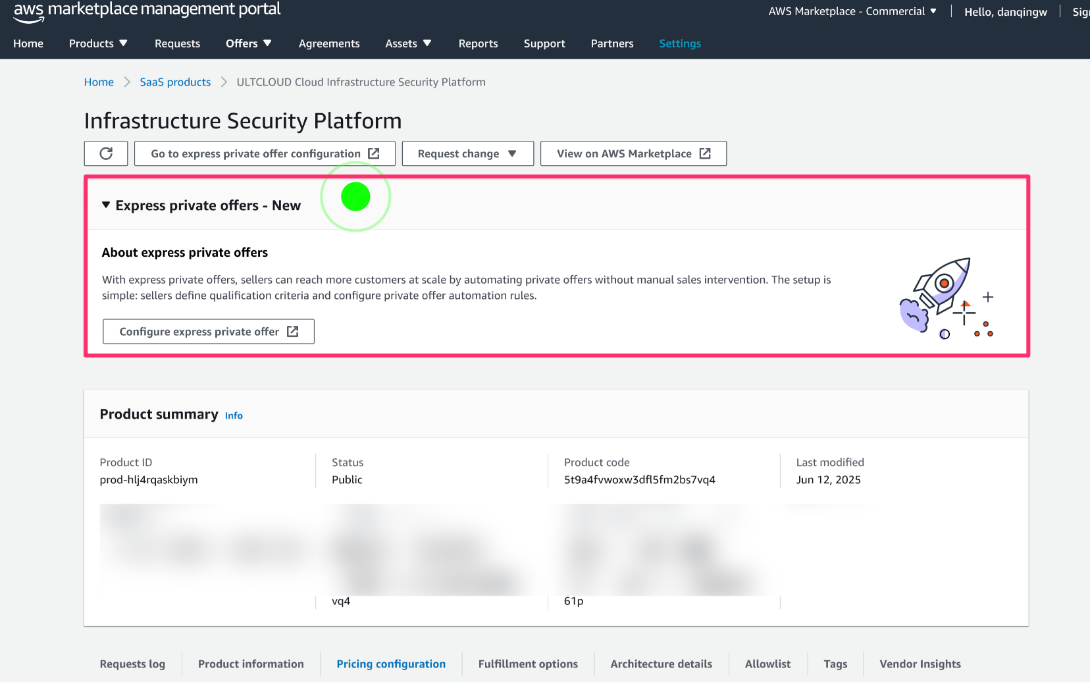The width and height of the screenshot is (1090, 682).
Task: Click the rocket illustration in the banner
Action: (x=945, y=297)
